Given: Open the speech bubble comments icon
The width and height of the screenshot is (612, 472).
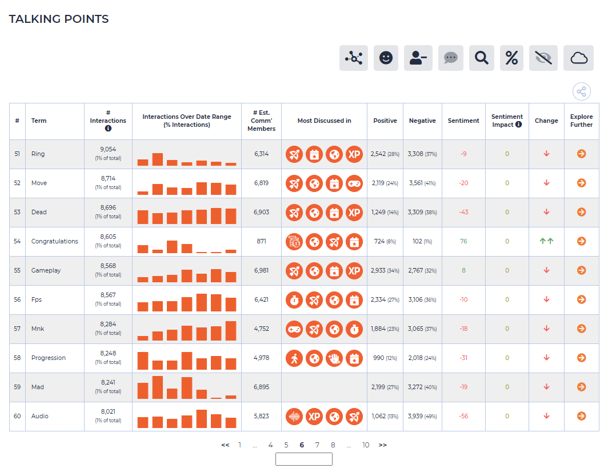Looking at the screenshot, I should (450, 58).
